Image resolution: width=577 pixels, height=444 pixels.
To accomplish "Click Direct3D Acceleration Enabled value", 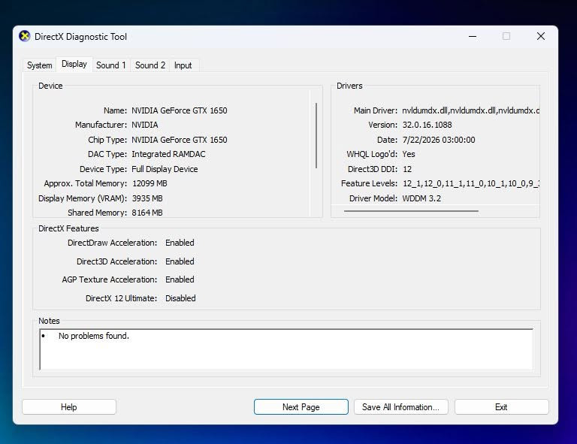I will coord(180,261).
